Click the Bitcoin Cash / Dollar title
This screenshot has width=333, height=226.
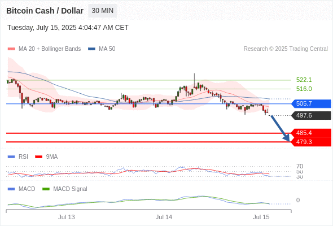click(x=45, y=11)
